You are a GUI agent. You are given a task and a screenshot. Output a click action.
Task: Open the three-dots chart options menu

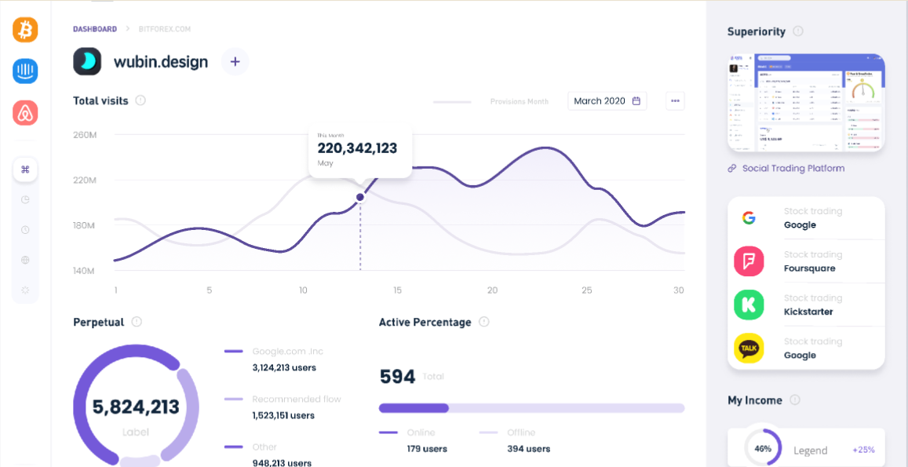click(675, 100)
